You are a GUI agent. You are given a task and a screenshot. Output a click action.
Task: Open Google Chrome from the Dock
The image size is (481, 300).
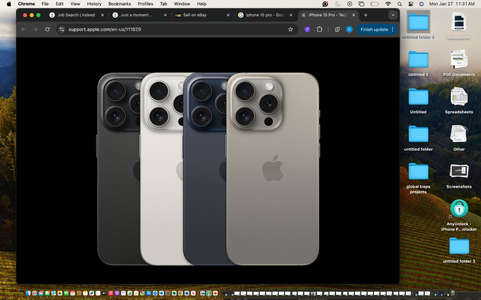pos(180,293)
